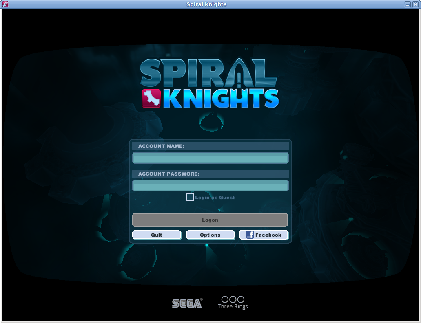This screenshot has width=421, height=323.
Task: Click the SEGA logo
Action: tap(187, 303)
